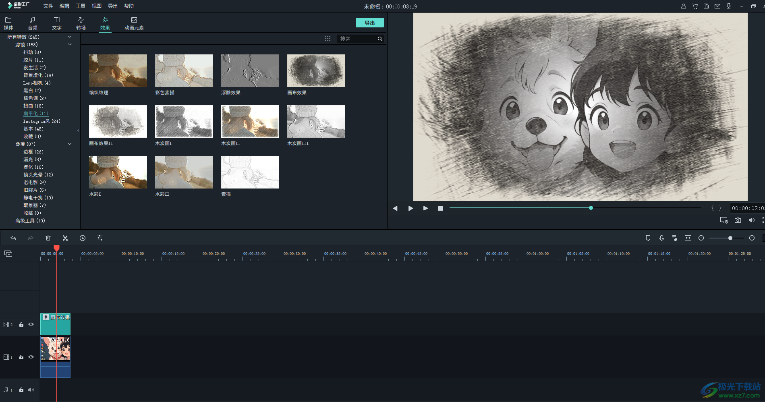Select the 边框 (26) overlay category
765x402 pixels.
pos(33,152)
